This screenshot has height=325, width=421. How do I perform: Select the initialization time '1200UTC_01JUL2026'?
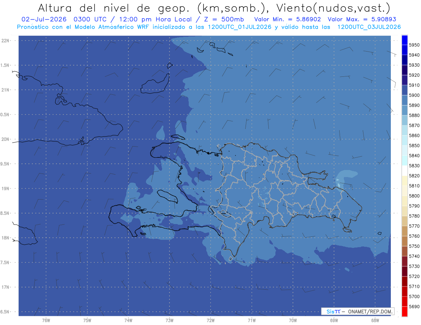(x=238, y=27)
